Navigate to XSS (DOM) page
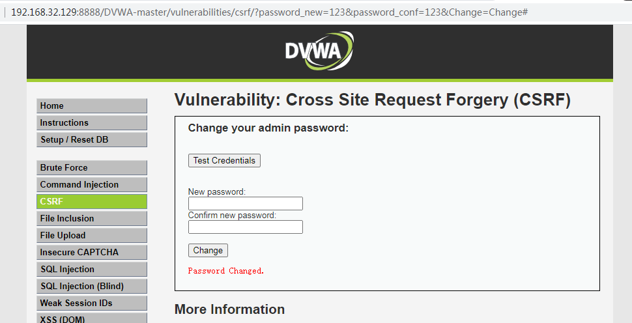 [x=92, y=318]
